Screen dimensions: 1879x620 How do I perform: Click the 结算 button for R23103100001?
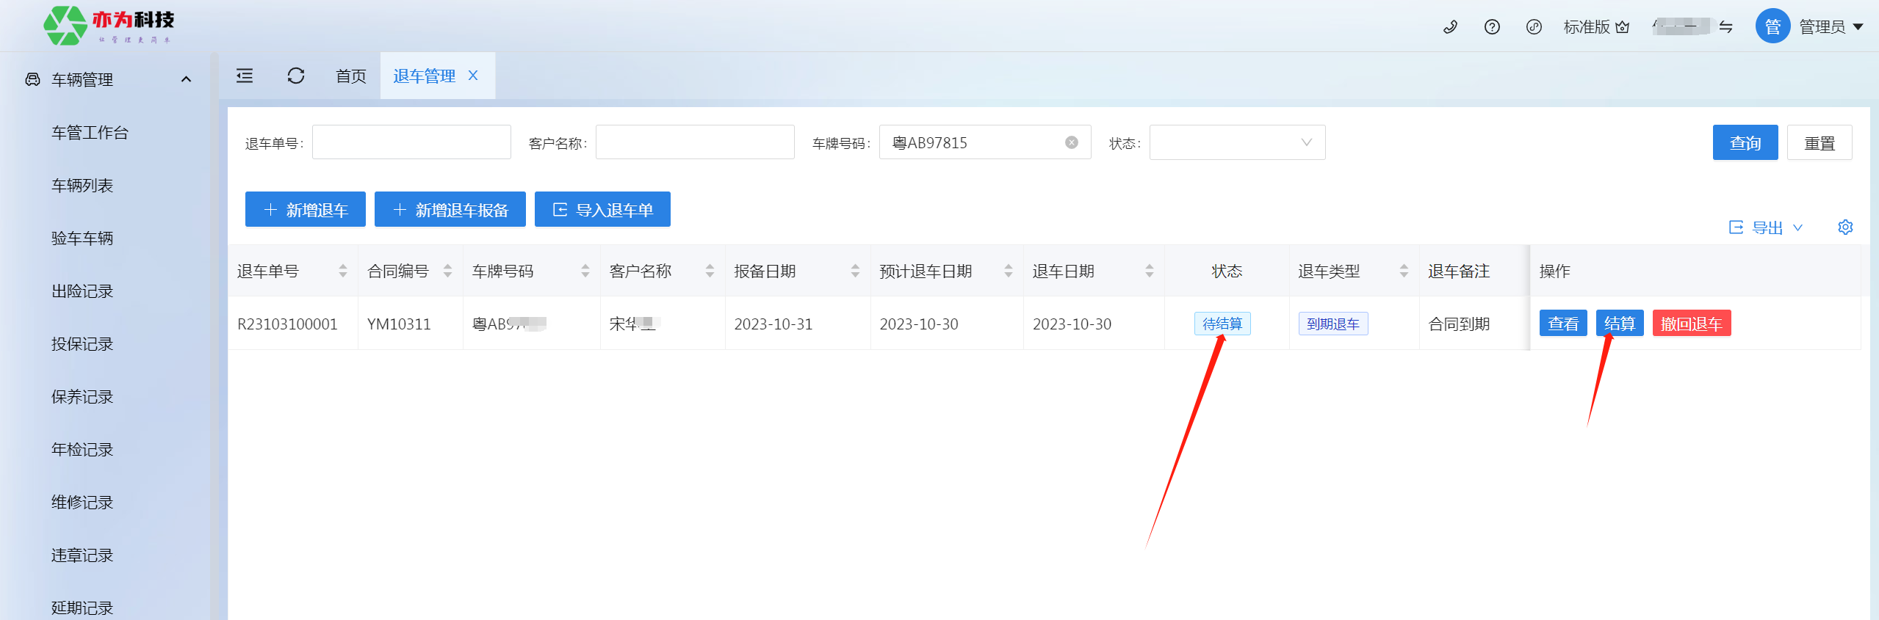(x=1619, y=324)
